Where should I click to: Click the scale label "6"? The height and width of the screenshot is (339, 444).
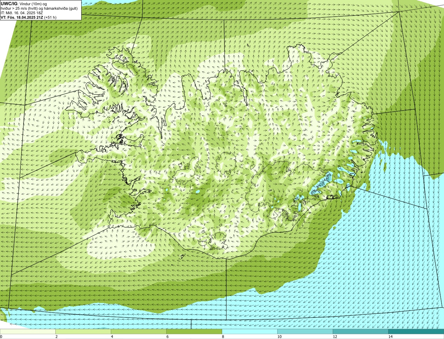[x=167, y=337]
